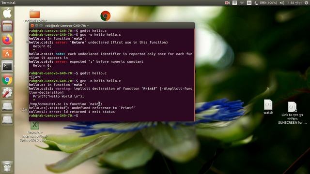310x174 pixels.
Task: Click the 'undefined reference to `Printf'' line
Action: (82, 108)
